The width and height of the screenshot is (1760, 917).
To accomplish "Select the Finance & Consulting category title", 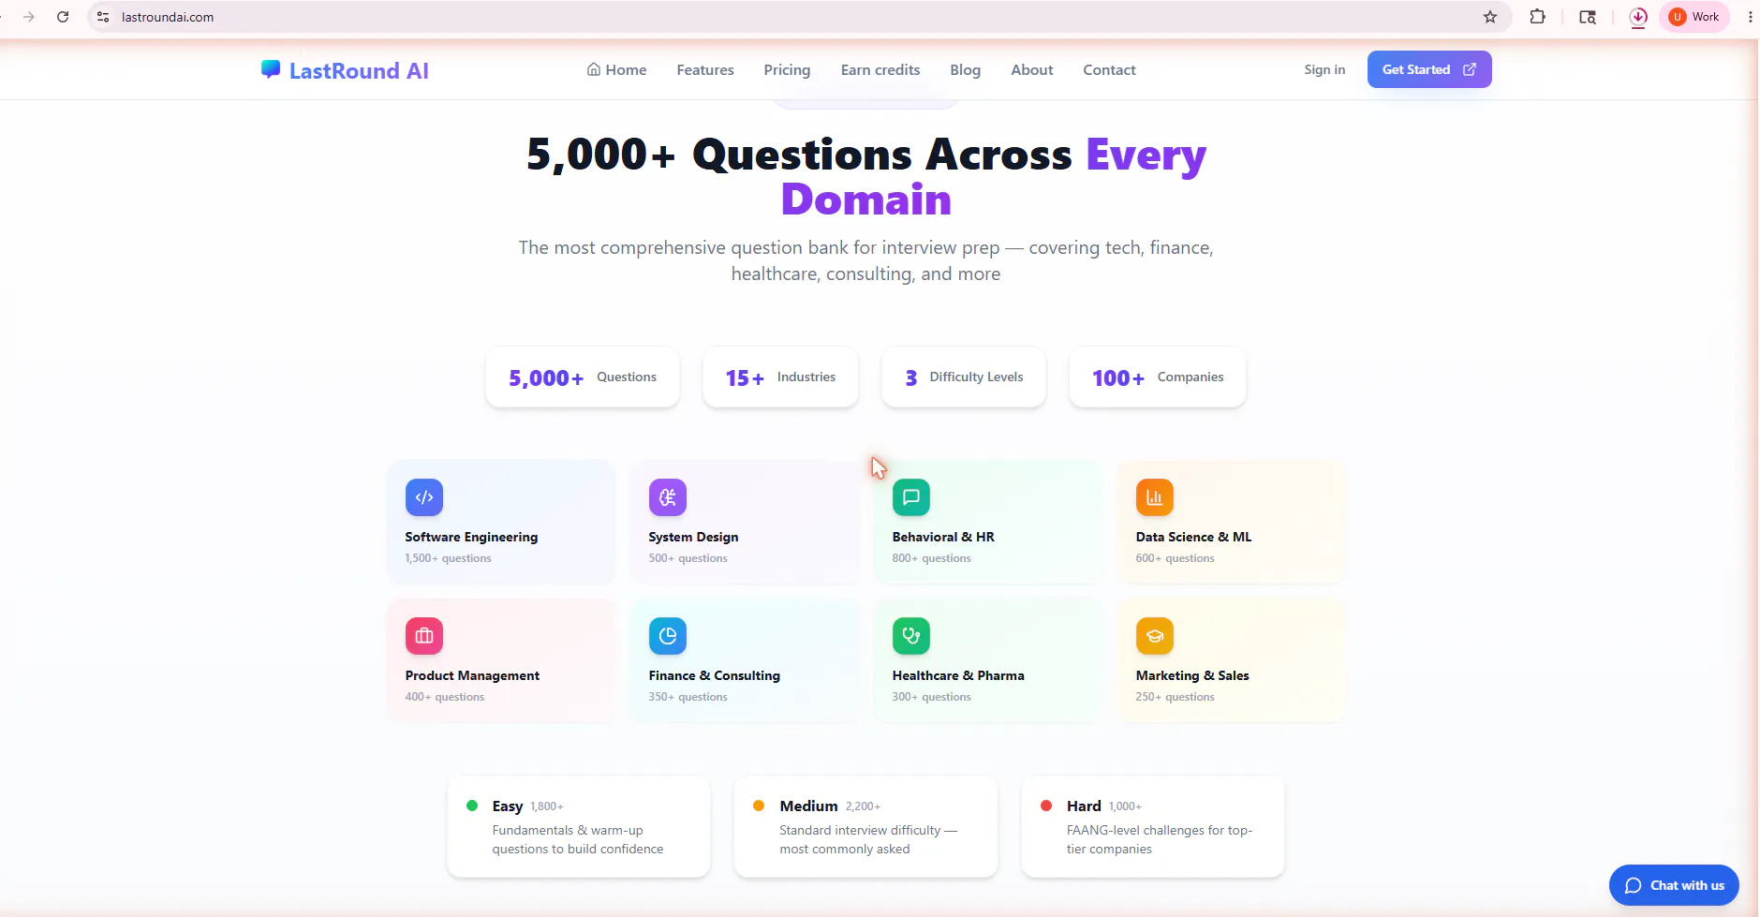I will (x=714, y=675).
